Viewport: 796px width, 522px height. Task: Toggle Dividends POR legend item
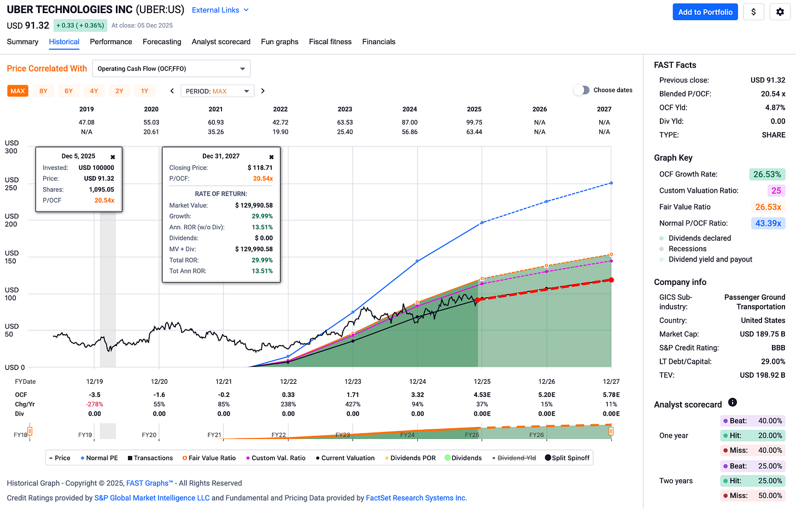411,458
